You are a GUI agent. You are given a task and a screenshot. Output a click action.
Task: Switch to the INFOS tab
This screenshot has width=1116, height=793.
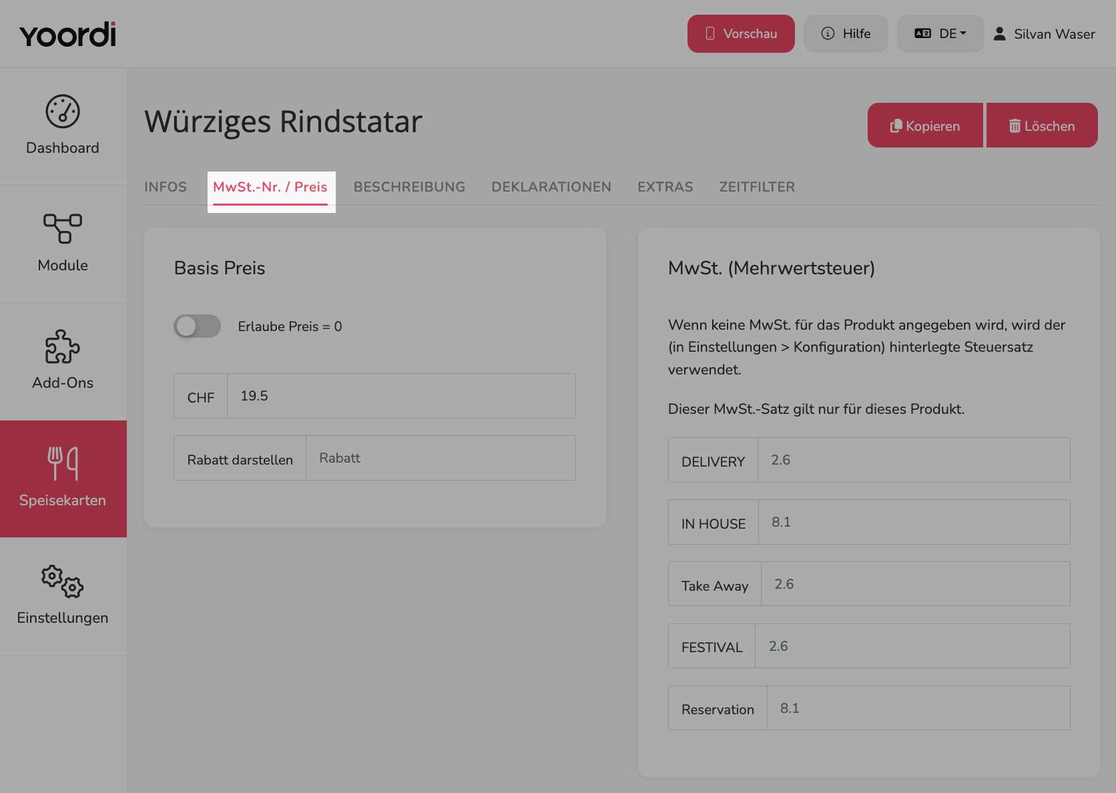[166, 187]
